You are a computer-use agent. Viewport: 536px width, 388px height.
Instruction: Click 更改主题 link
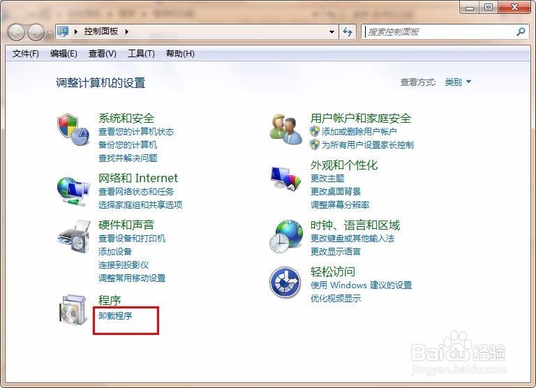point(327,179)
